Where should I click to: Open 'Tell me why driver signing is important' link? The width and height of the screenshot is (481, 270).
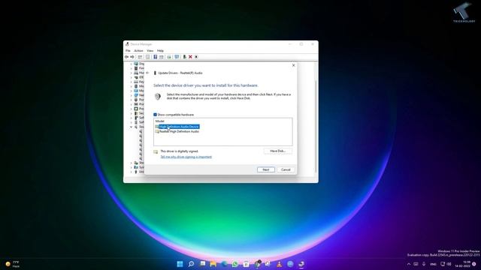(186, 157)
